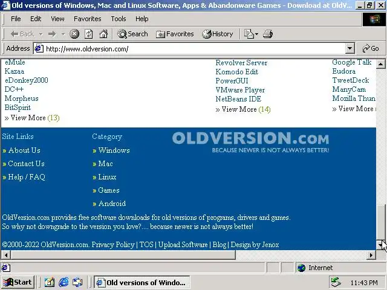Open the Edit menu
The height and width of the screenshot is (290, 387).
pos(36,19)
